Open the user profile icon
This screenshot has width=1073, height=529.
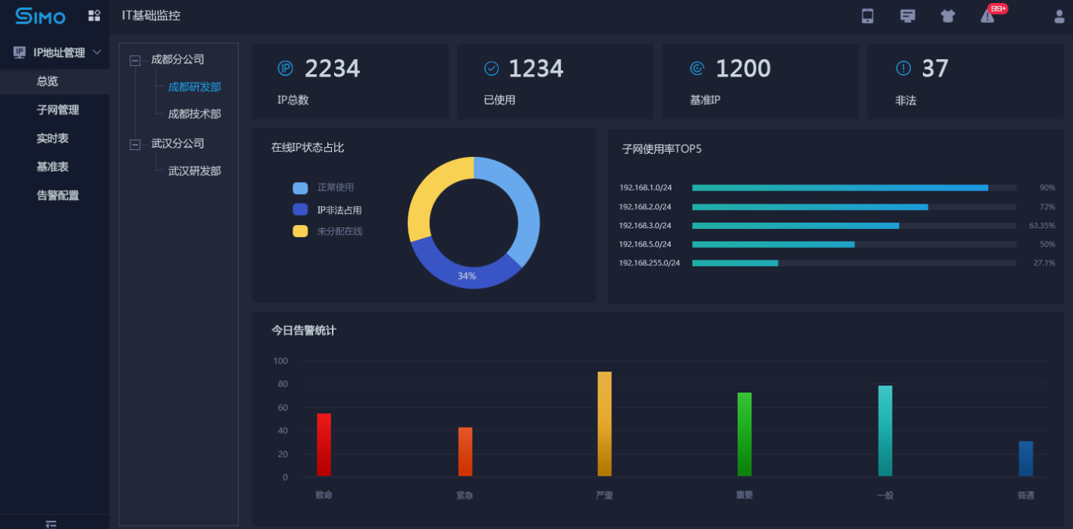coord(1059,16)
